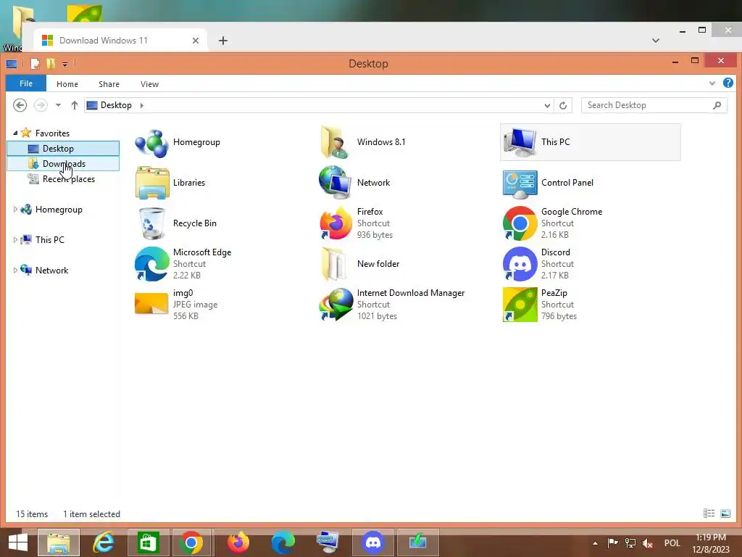Select the New folder icon
The height and width of the screenshot is (557, 742).
[x=334, y=264]
